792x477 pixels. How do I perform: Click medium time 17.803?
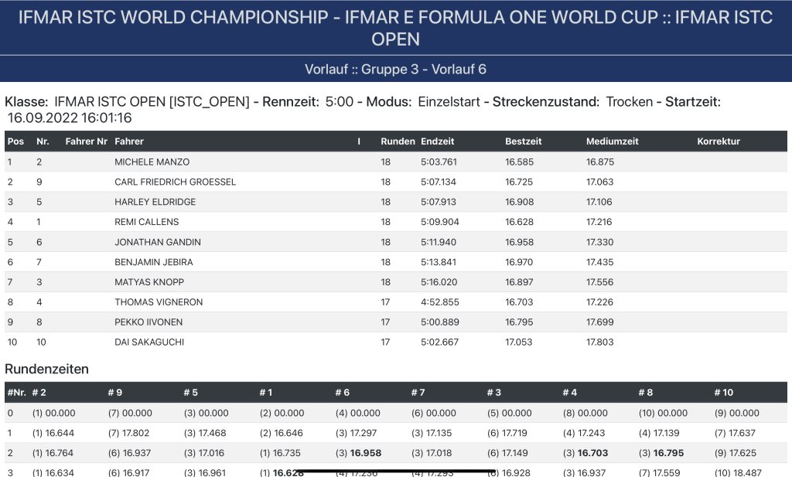point(599,342)
